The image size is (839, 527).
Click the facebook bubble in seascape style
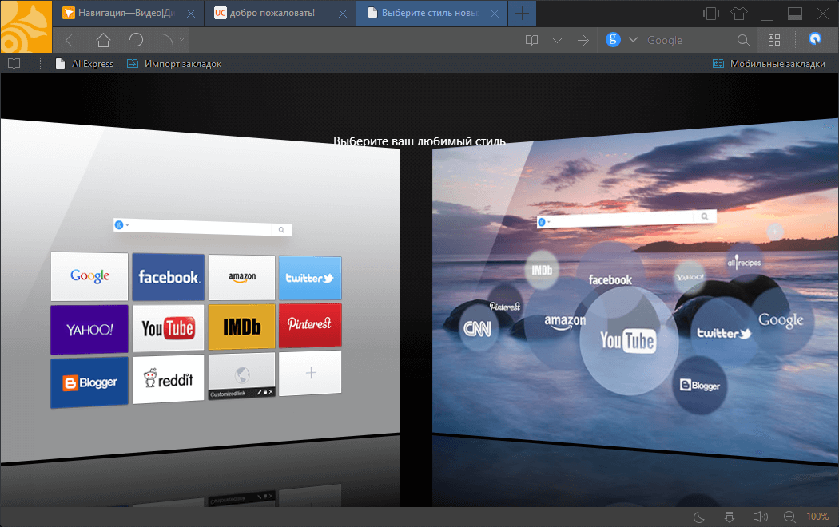coord(610,279)
